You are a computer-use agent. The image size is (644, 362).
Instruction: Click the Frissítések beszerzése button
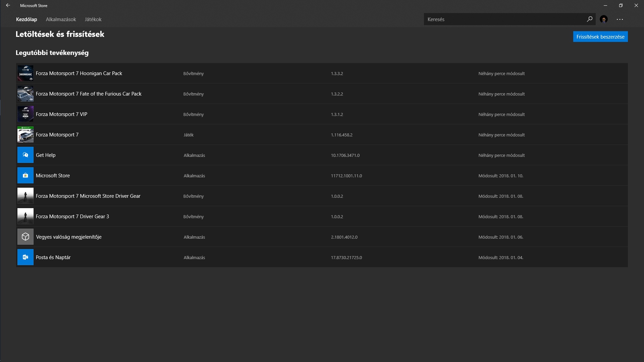(600, 37)
